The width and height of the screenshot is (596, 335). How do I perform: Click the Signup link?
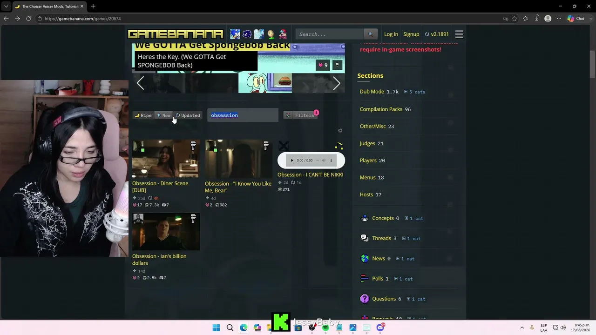point(411,34)
